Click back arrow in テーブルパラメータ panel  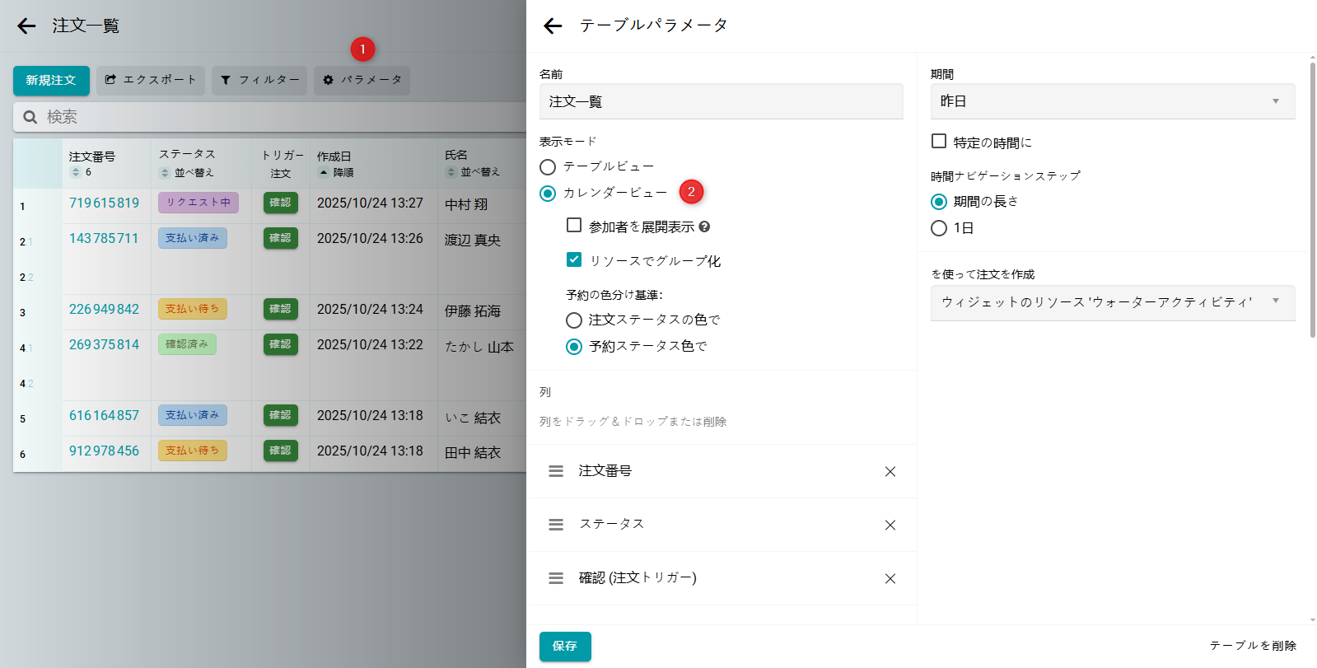[x=553, y=26]
